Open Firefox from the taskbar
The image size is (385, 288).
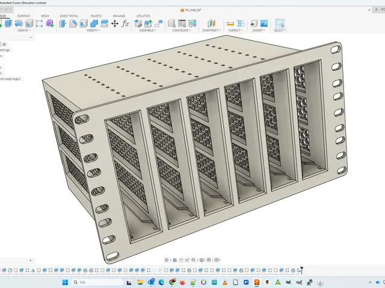(x=182, y=283)
